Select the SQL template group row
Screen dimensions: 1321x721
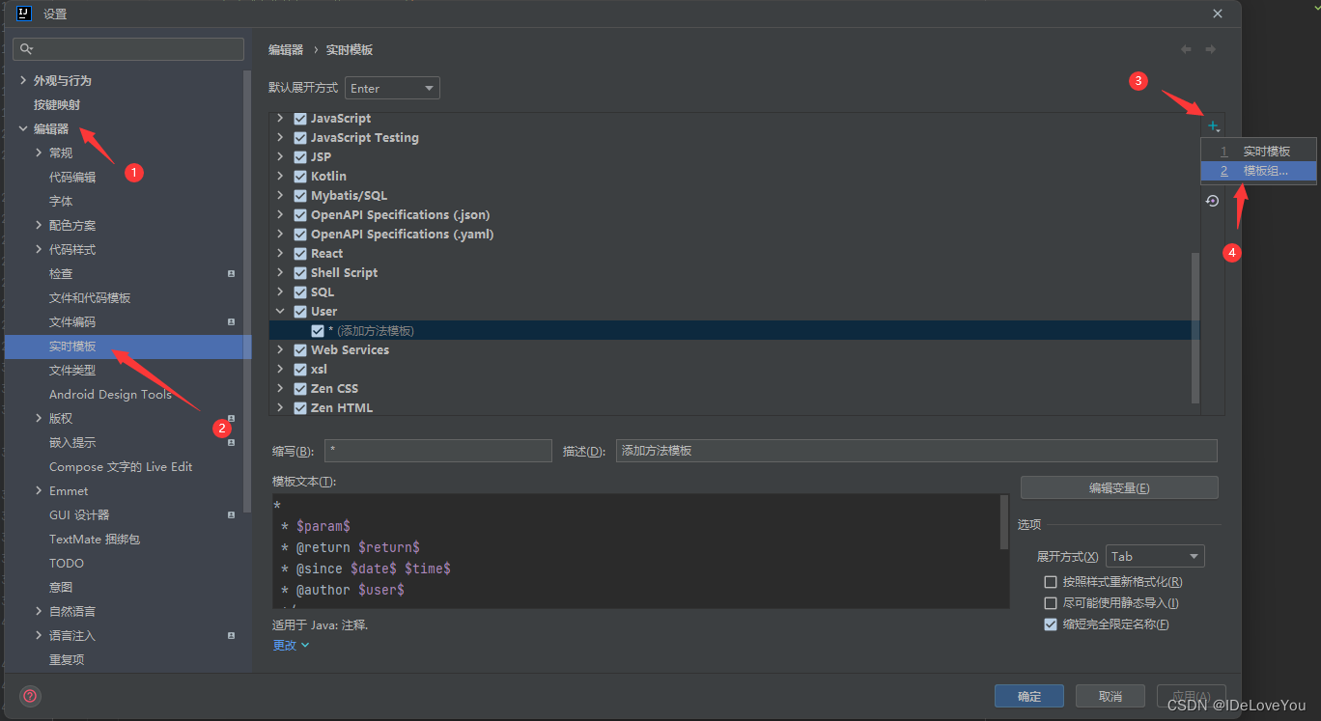(734, 291)
